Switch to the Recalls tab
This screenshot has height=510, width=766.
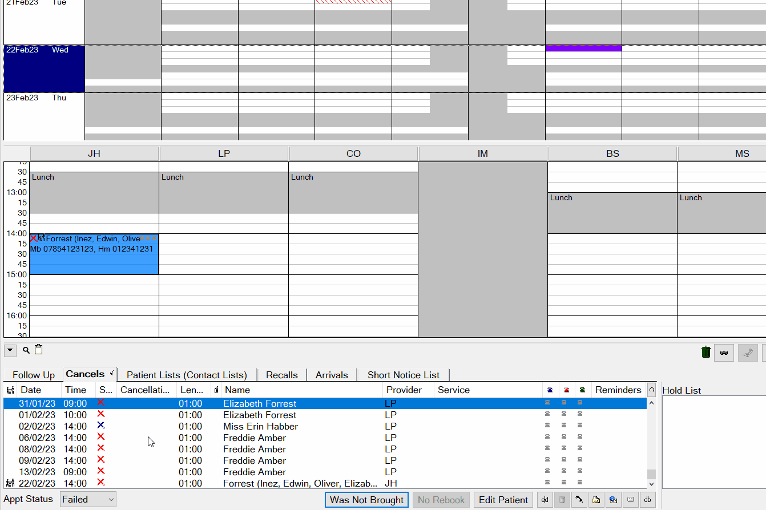coord(281,375)
